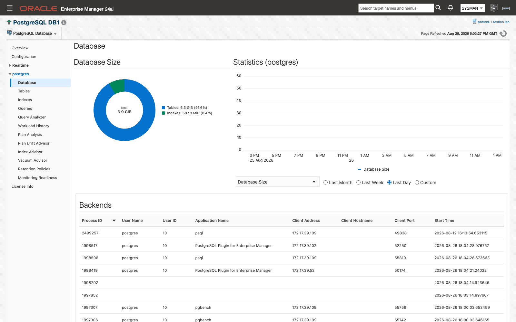Open the notifications bell
The image size is (516, 322).
451,8
